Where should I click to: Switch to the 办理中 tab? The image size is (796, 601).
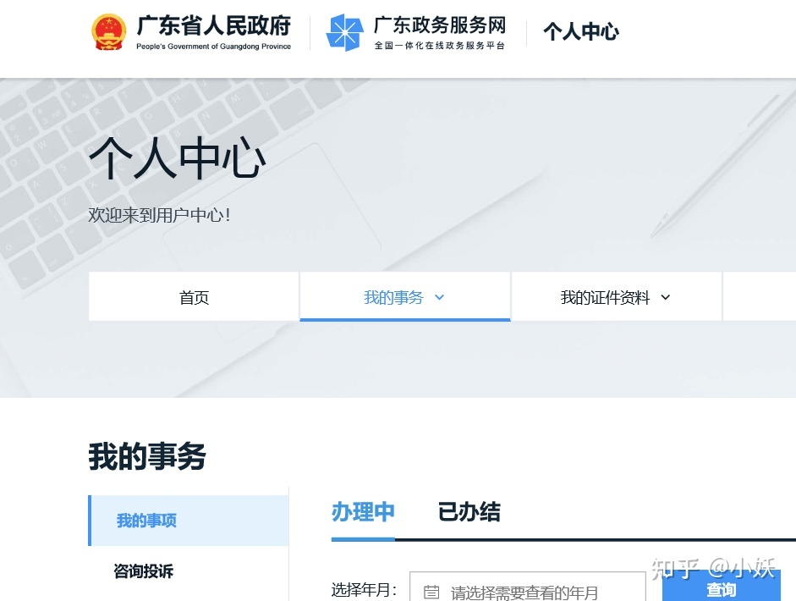click(x=363, y=511)
